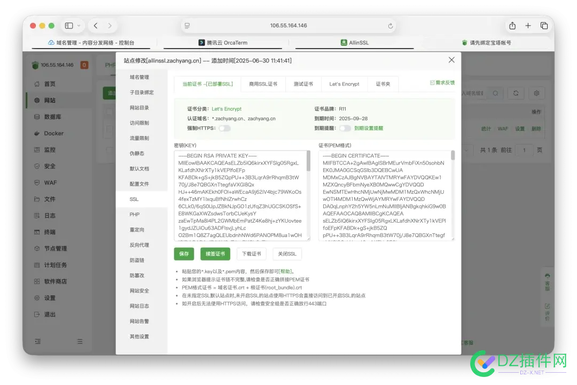Viewport: 577px width, 385px height.
Task: Click the 关闭SSL button
Action: click(x=287, y=254)
